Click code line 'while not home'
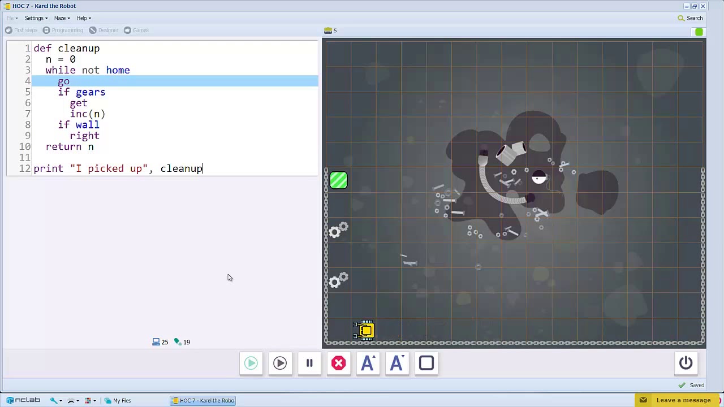Image resolution: width=724 pixels, height=407 pixels. pos(88,70)
